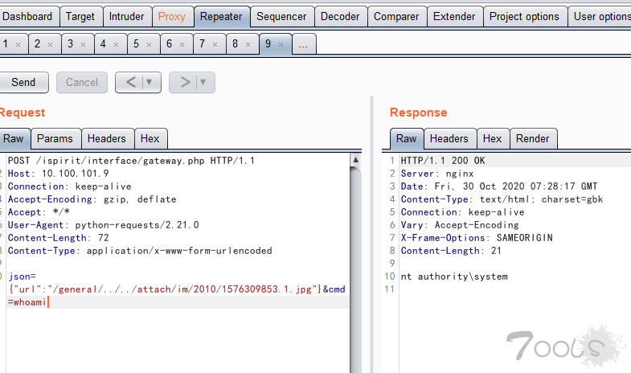Select Repeater request tab 1
The image size is (631, 373).
6,43
